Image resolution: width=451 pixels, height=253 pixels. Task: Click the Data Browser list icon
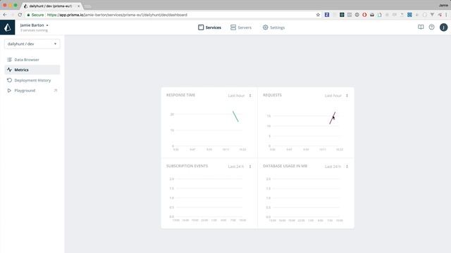pos(9,60)
